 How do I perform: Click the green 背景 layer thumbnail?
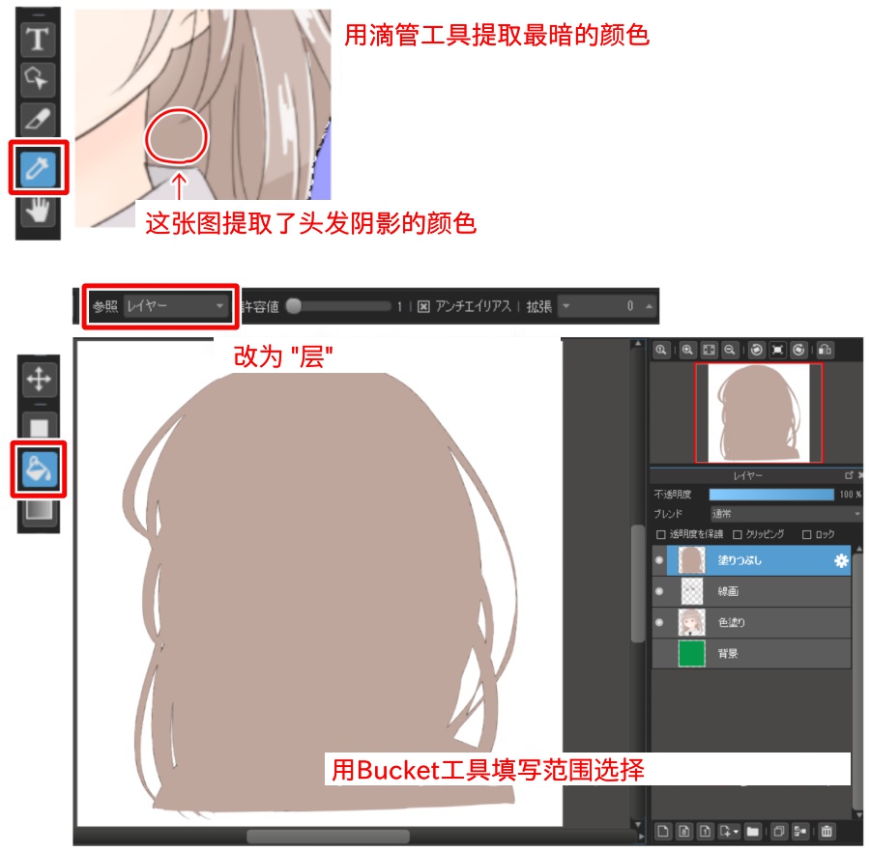click(x=692, y=654)
